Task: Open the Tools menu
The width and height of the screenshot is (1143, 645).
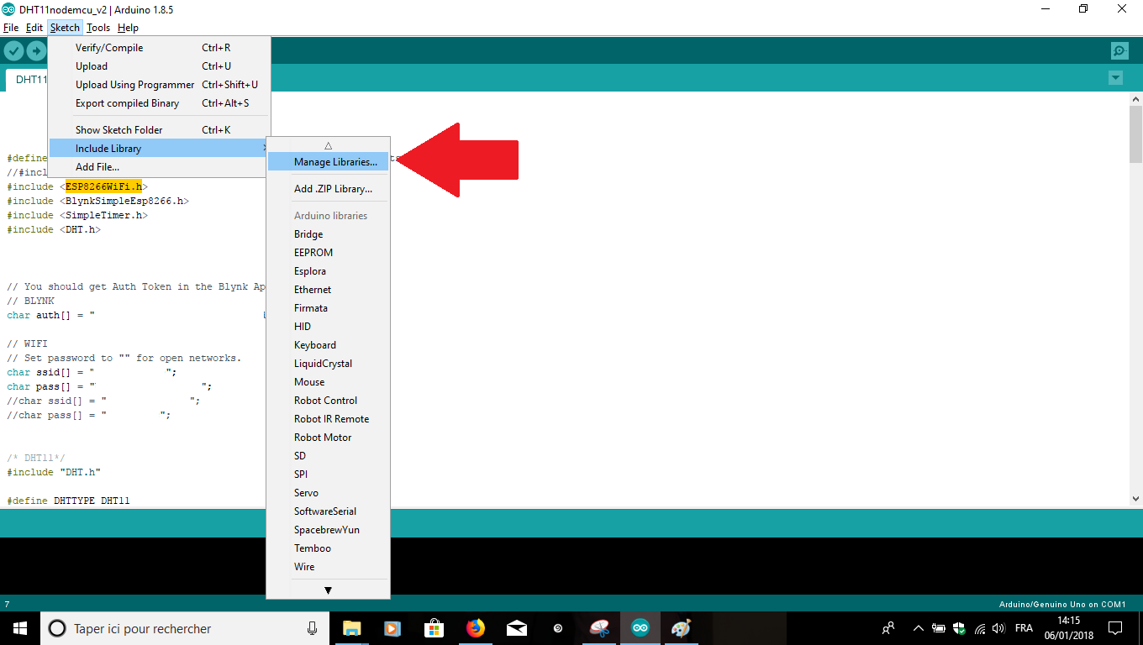Action: point(98,28)
